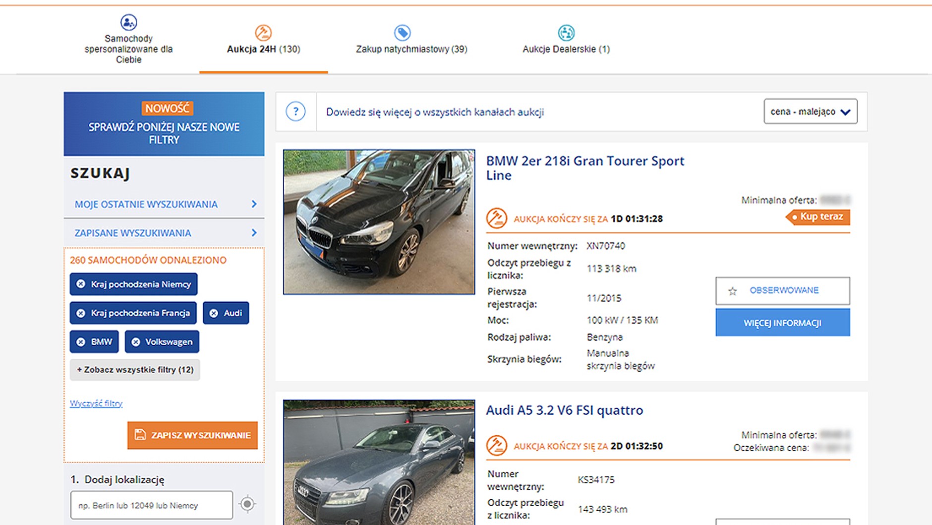Click BMW internal number XN70740

point(605,246)
